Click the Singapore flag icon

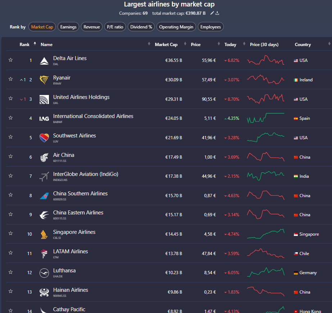(296, 235)
